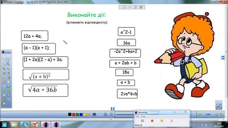Choose the black color swatch
Screen dimensions: 228x128
70,114
